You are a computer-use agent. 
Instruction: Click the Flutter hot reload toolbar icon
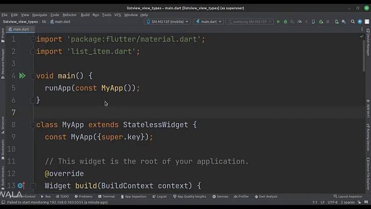[307, 21]
